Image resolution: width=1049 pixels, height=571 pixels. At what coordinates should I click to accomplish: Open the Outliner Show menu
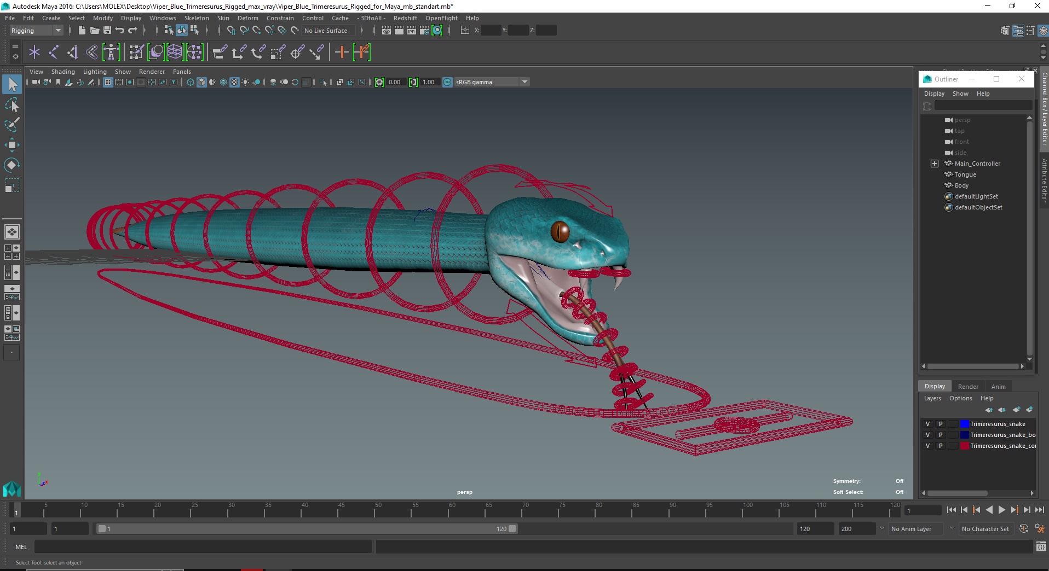point(960,94)
